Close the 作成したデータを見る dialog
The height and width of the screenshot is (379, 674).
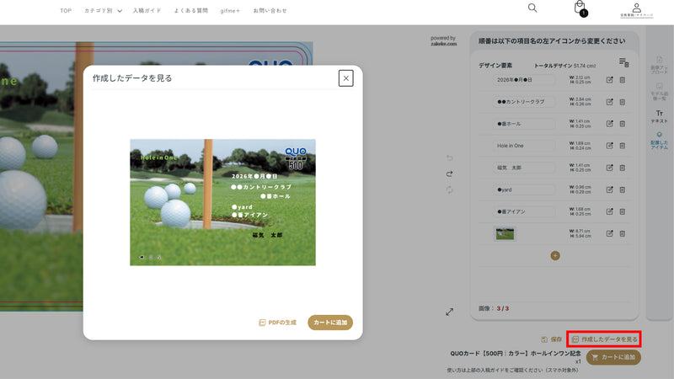[345, 78]
